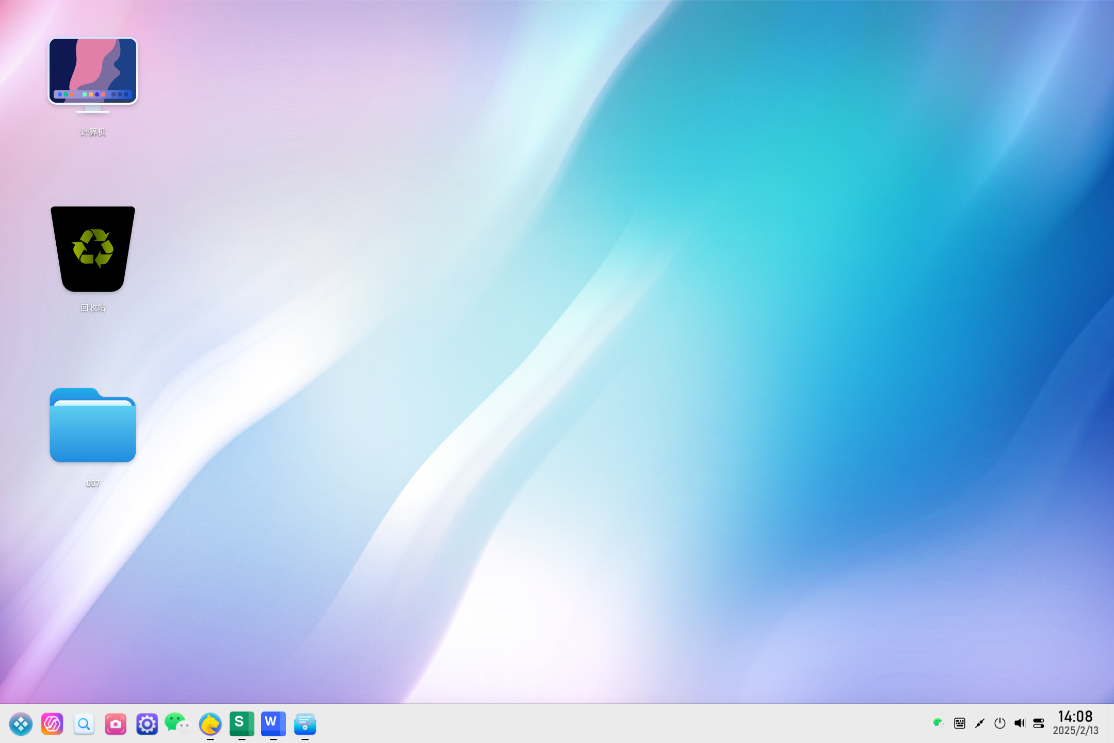
Task: Open the magnifier search app in dock
Action: [x=84, y=724]
